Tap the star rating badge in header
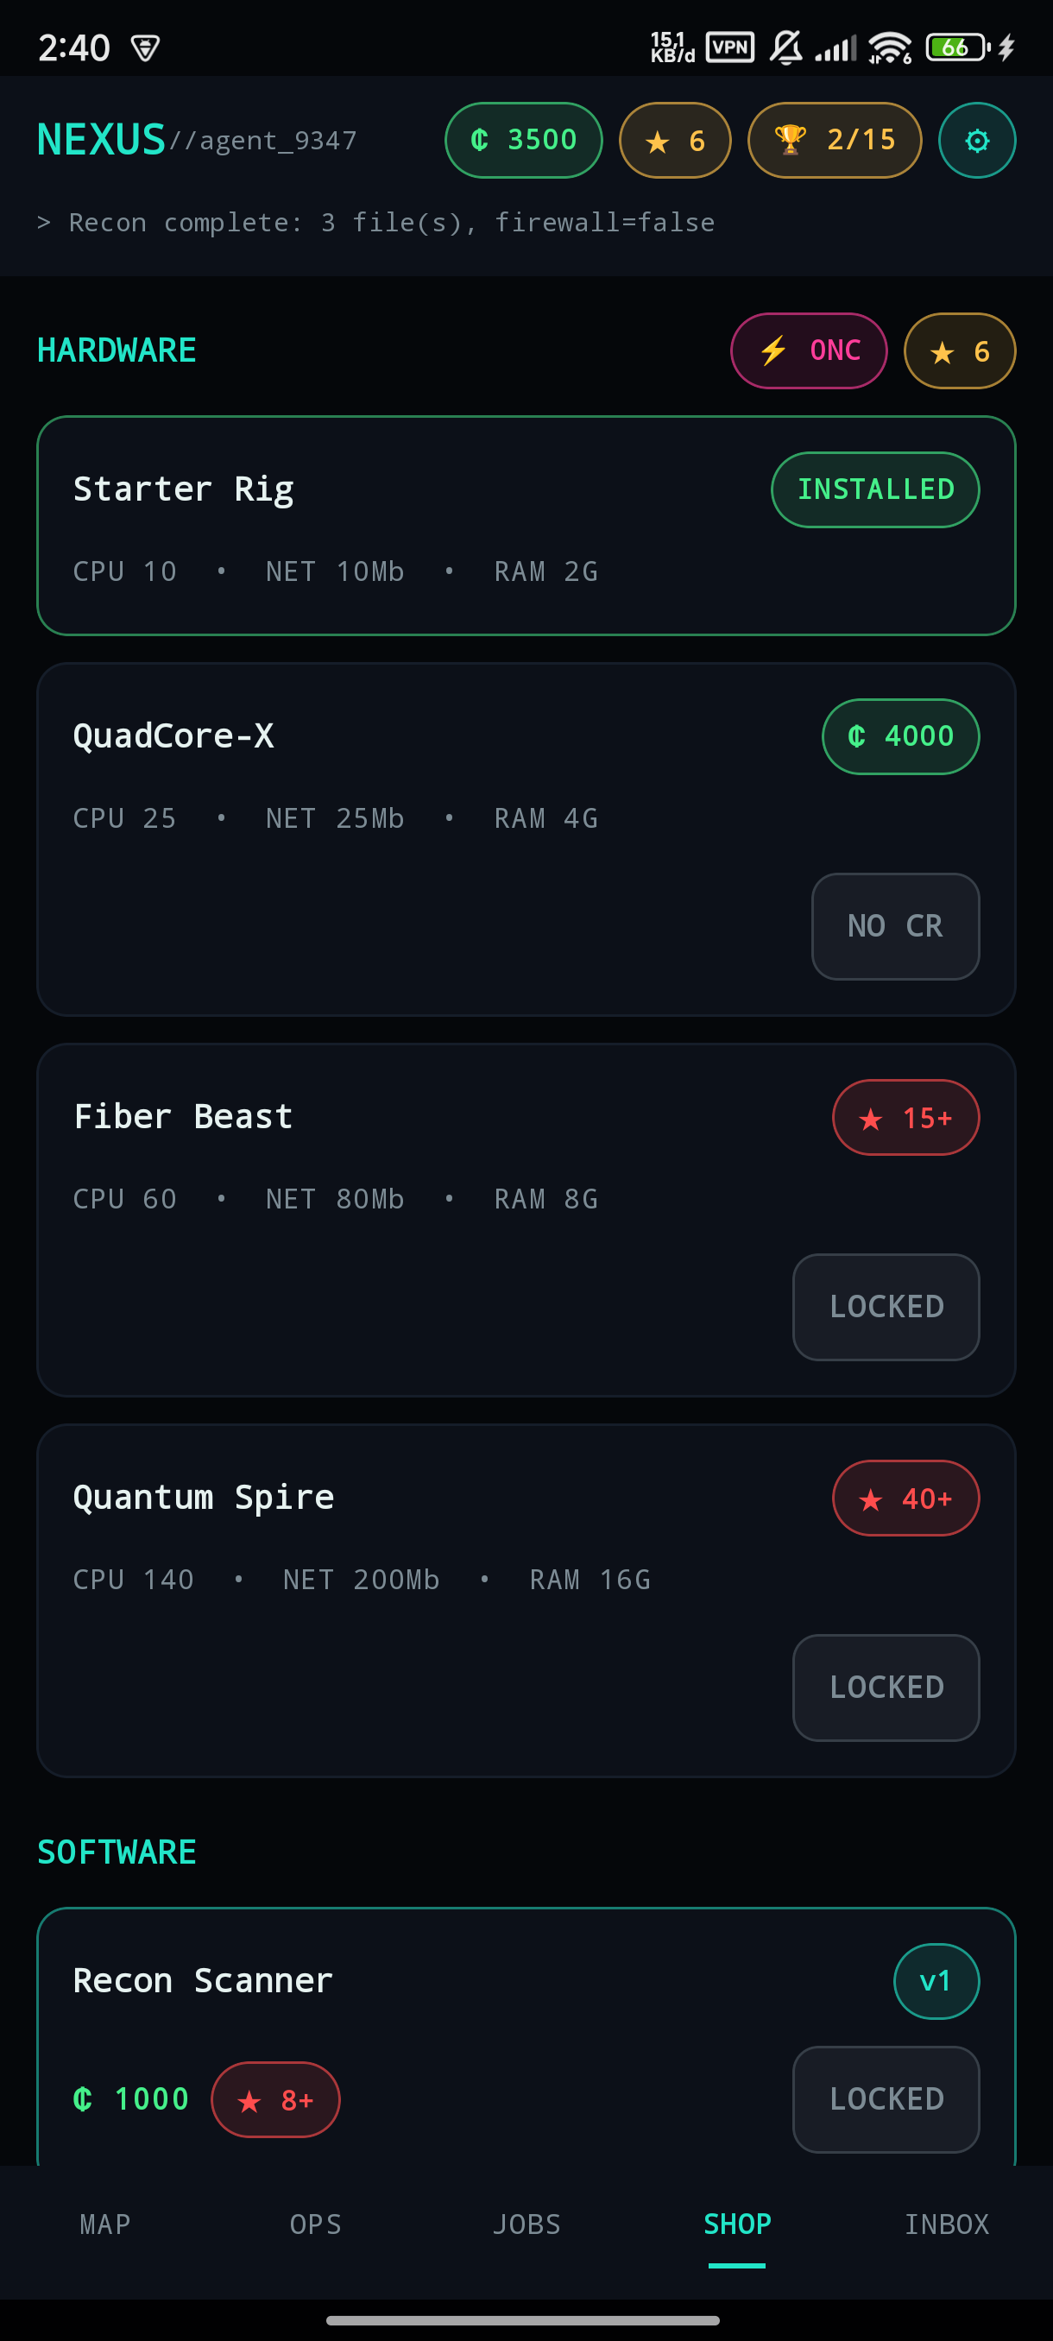 (674, 140)
